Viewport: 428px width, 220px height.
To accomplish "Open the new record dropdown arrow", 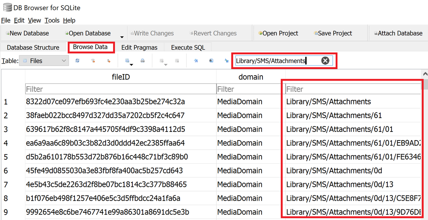I will click(x=166, y=65).
